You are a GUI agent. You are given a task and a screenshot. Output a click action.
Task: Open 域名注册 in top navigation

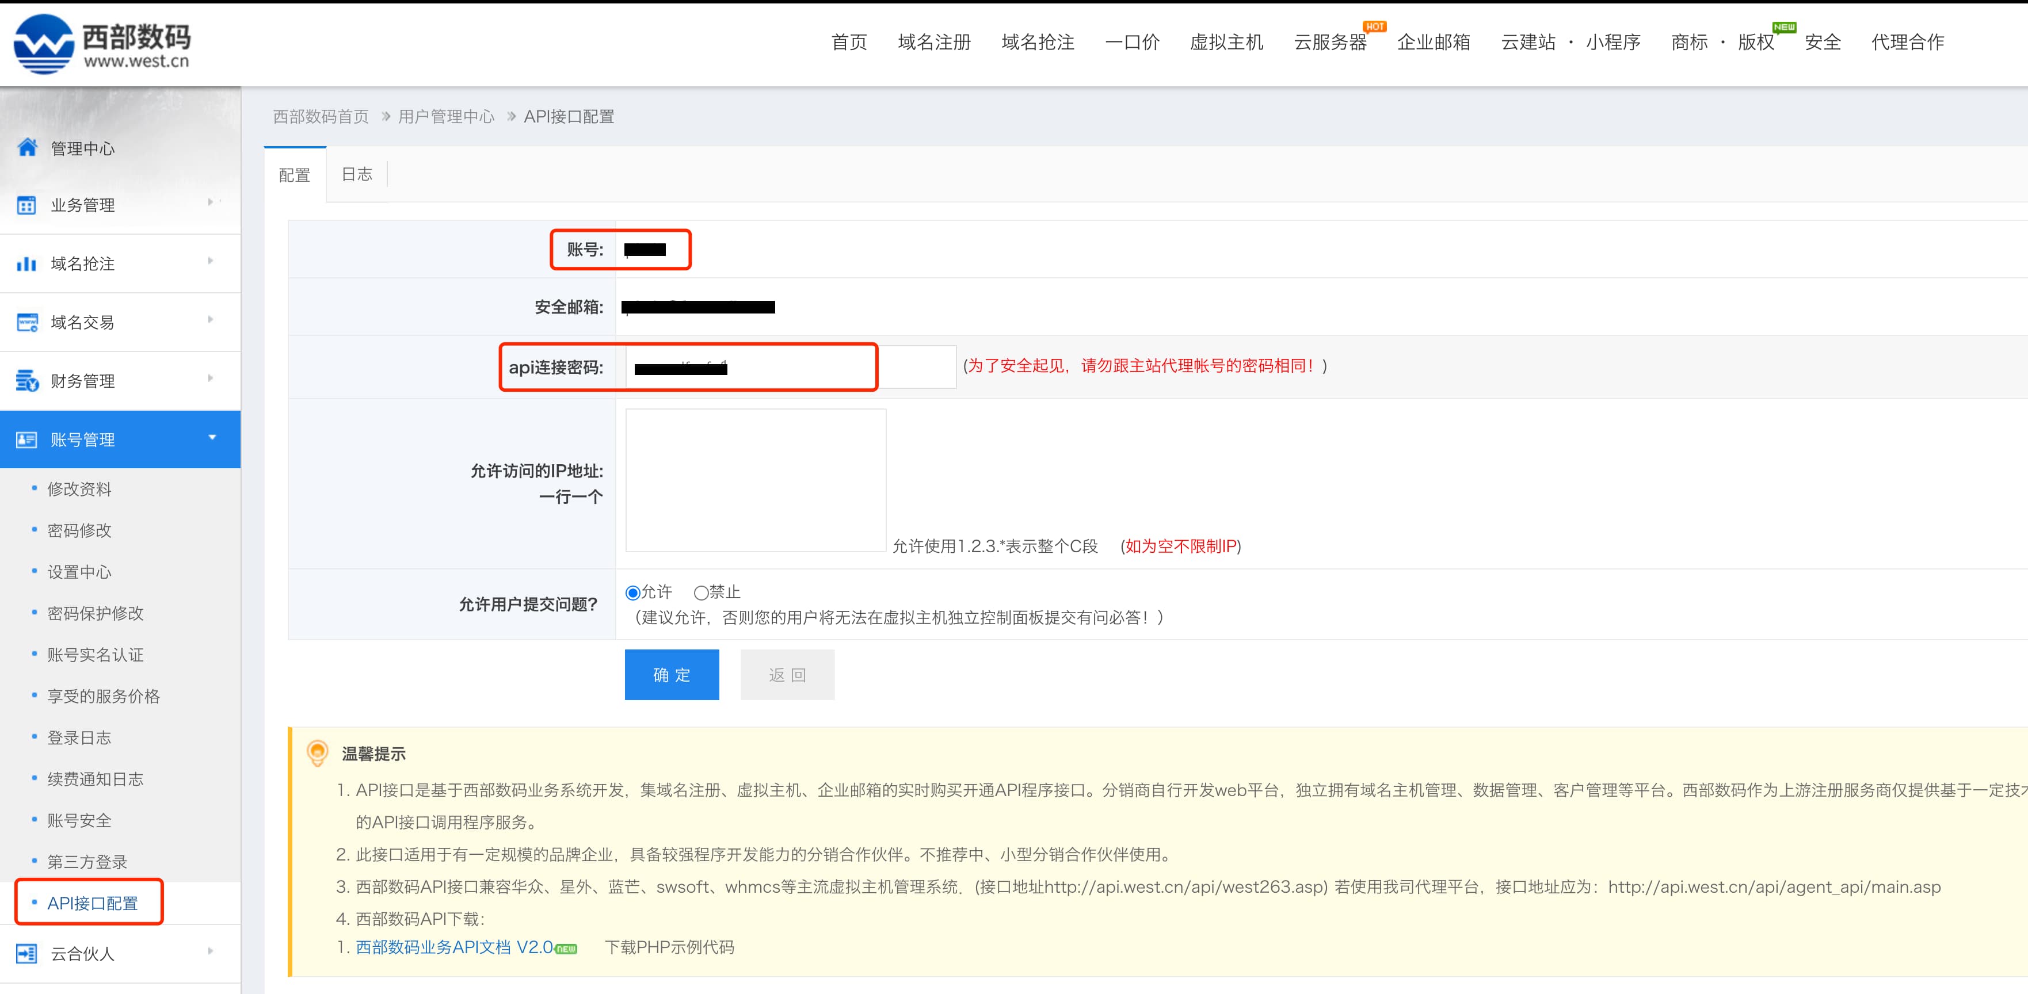935,42
